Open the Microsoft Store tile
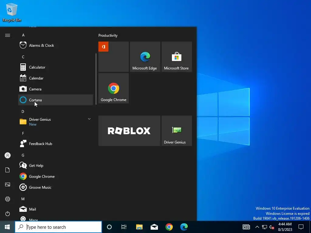The height and width of the screenshot is (233, 311). pos(176,57)
